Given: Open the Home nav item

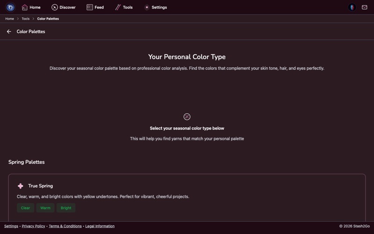Looking at the screenshot, I should point(31,7).
